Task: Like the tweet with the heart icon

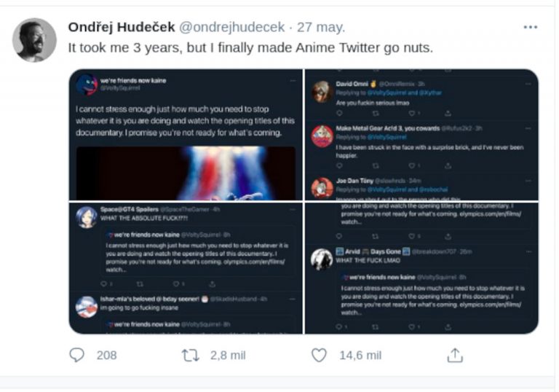Action: 319,355
